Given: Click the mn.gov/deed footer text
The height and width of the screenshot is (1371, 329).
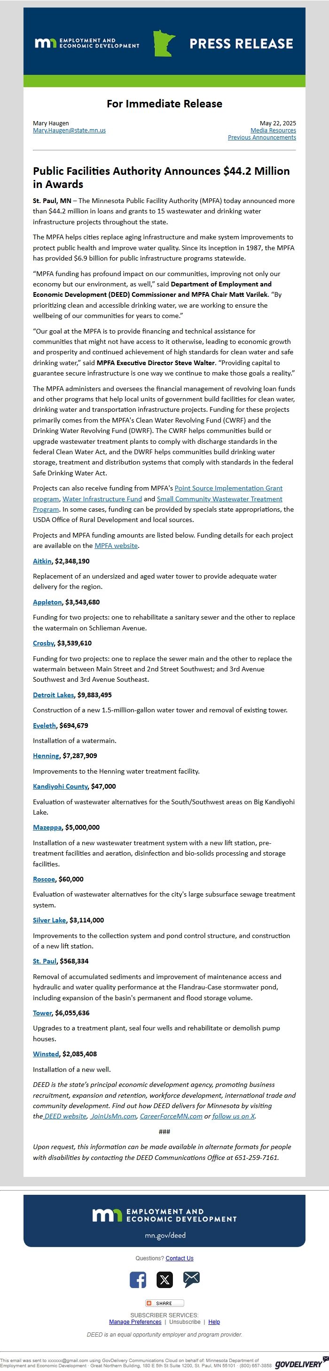Looking at the screenshot, I should pos(164,1235).
